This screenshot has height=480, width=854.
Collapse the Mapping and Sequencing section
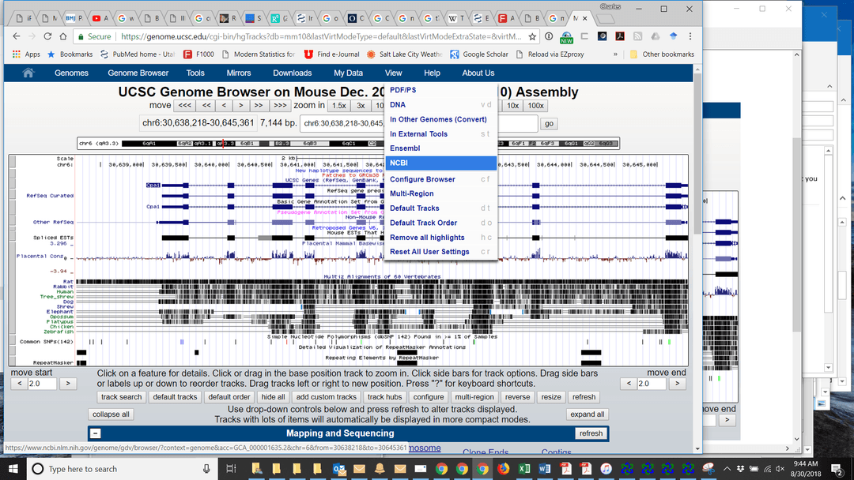point(95,433)
